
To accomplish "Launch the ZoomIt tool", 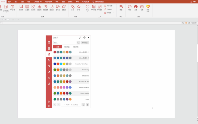I will 108,9.
